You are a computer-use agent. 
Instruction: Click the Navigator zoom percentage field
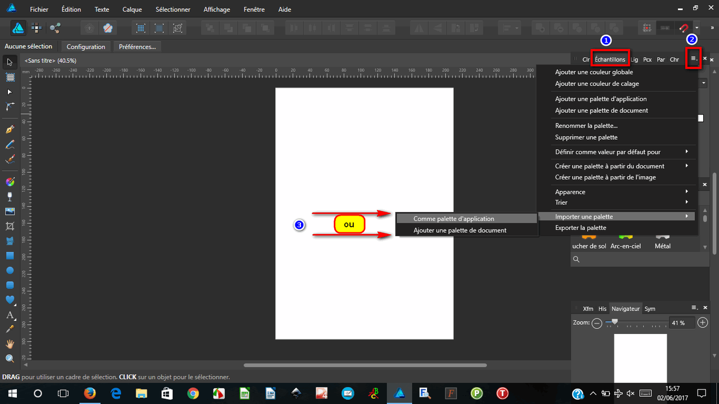click(681, 323)
